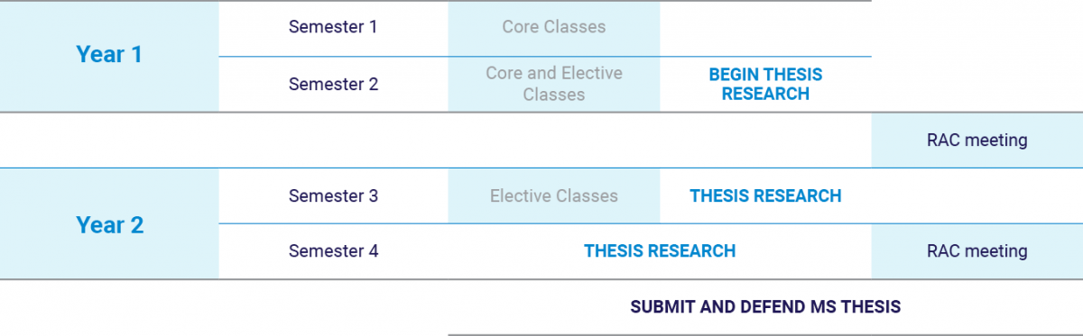The width and height of the screenshot is (1083, 336).
Task: Click the empty cell right of Semester 3 thesis research
Action: click(977, 195)
